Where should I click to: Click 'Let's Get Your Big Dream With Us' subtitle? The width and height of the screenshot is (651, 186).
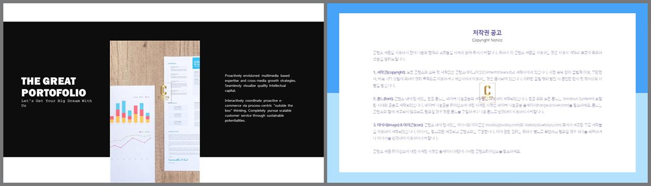coord(56,103)
